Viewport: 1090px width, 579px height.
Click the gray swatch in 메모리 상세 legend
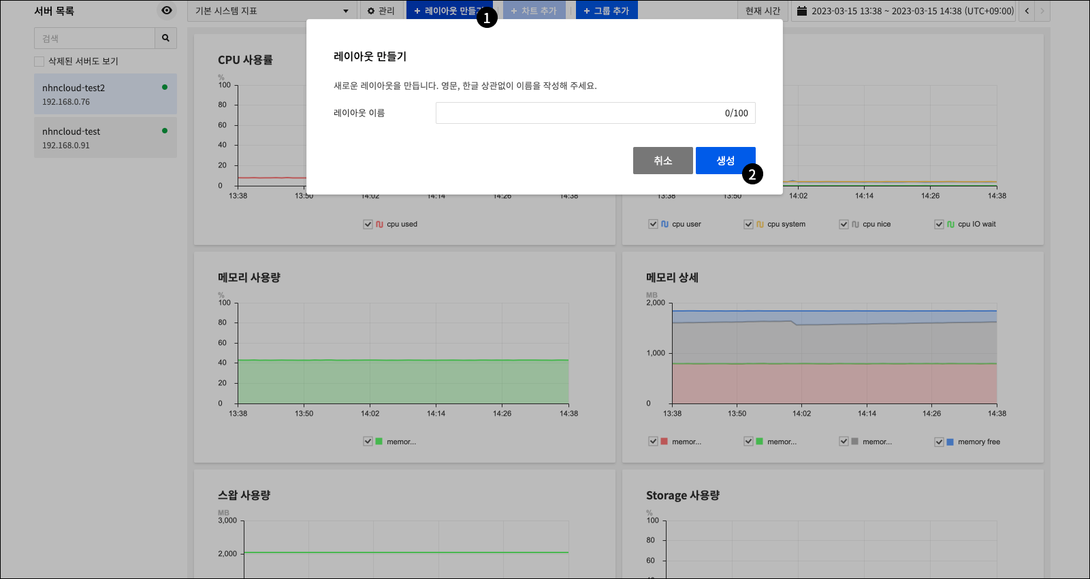(855, 442)
